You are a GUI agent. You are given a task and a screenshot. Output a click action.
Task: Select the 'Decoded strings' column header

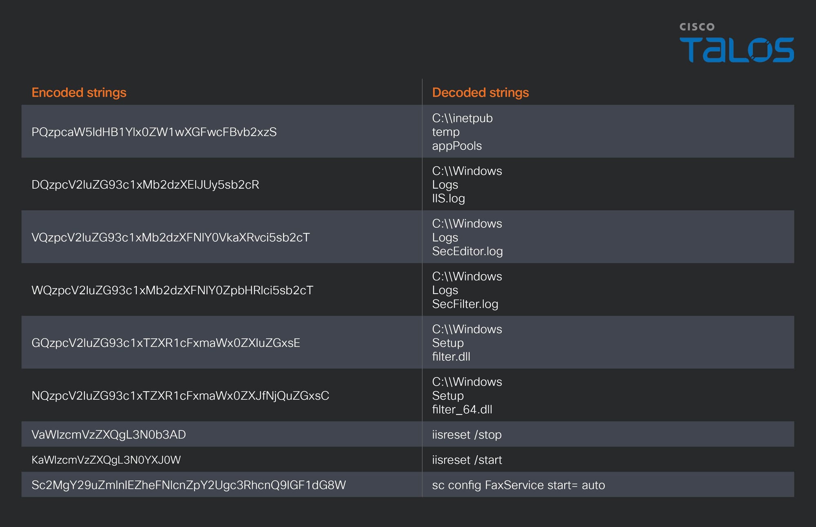pyautogui.click(x=480, y=93)
